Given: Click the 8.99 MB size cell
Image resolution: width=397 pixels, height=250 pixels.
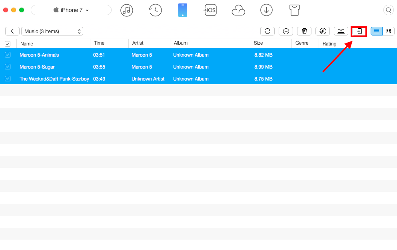Looking at the screenshot, I should point(263,67).
